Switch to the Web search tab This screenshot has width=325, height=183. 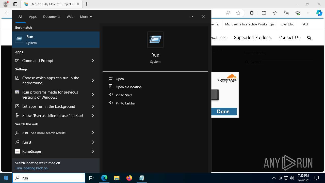pos(70,17)
